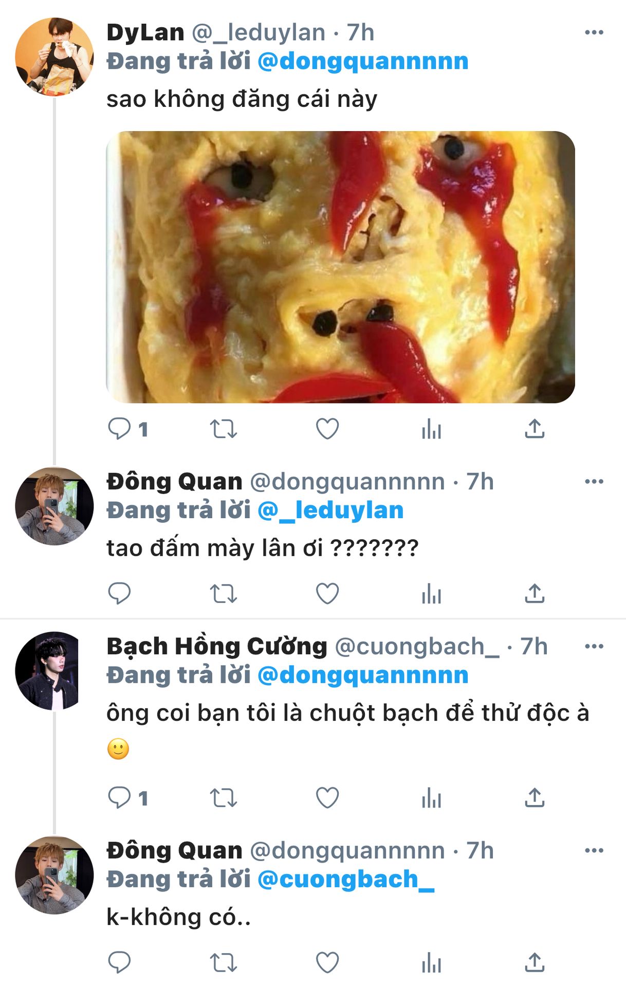The image size is (626, 987).
Task: Reply to DyLan's egg photo tweet
Action: point(119,429)
